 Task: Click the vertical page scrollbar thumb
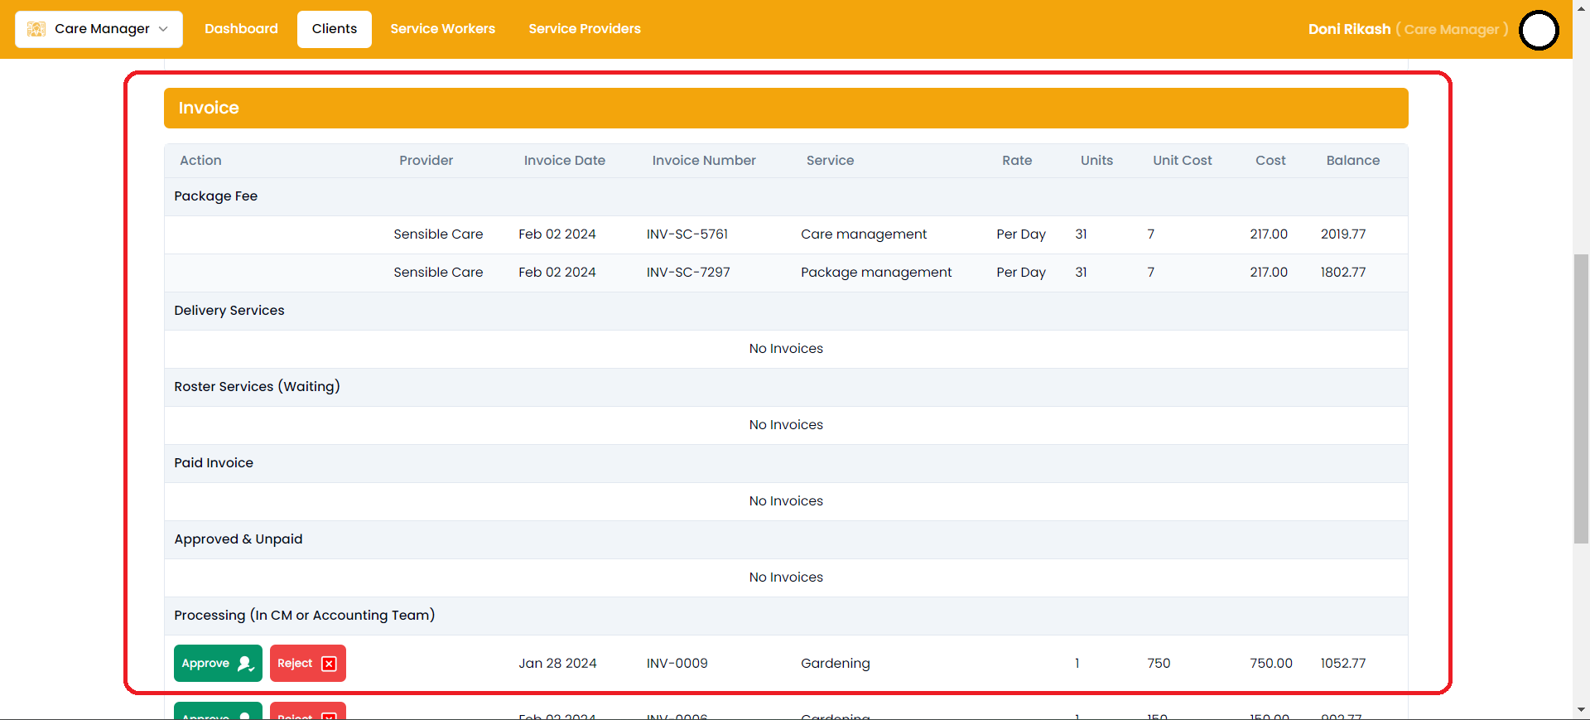pos(1581,398)
